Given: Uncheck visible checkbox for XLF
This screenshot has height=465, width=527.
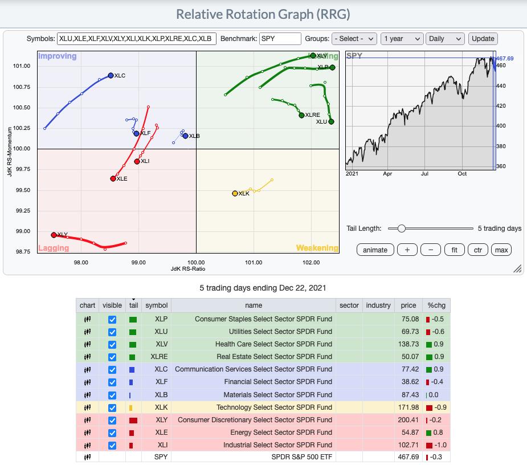Looking at the screenshot, I should click(x=112, y=382).
